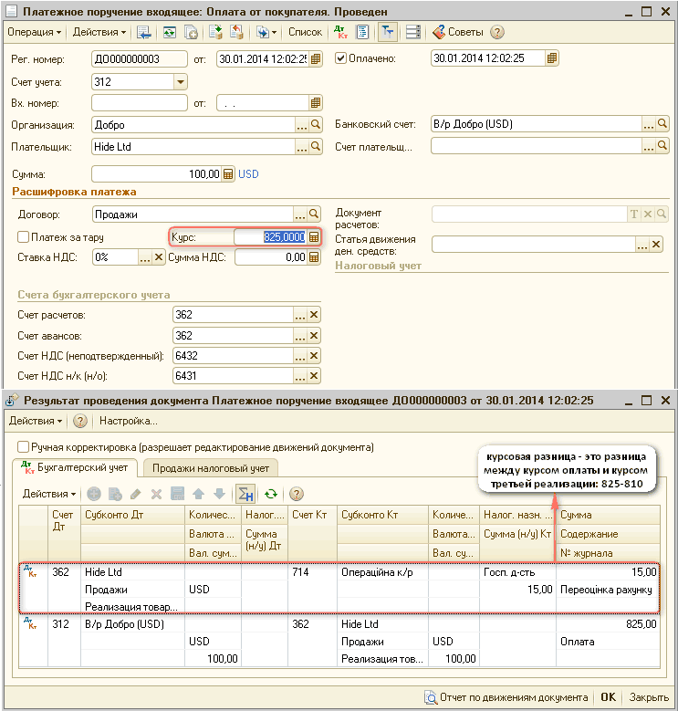Enable the Платеж за тару checkbox
678x711 pixels.
coord(23,237)
